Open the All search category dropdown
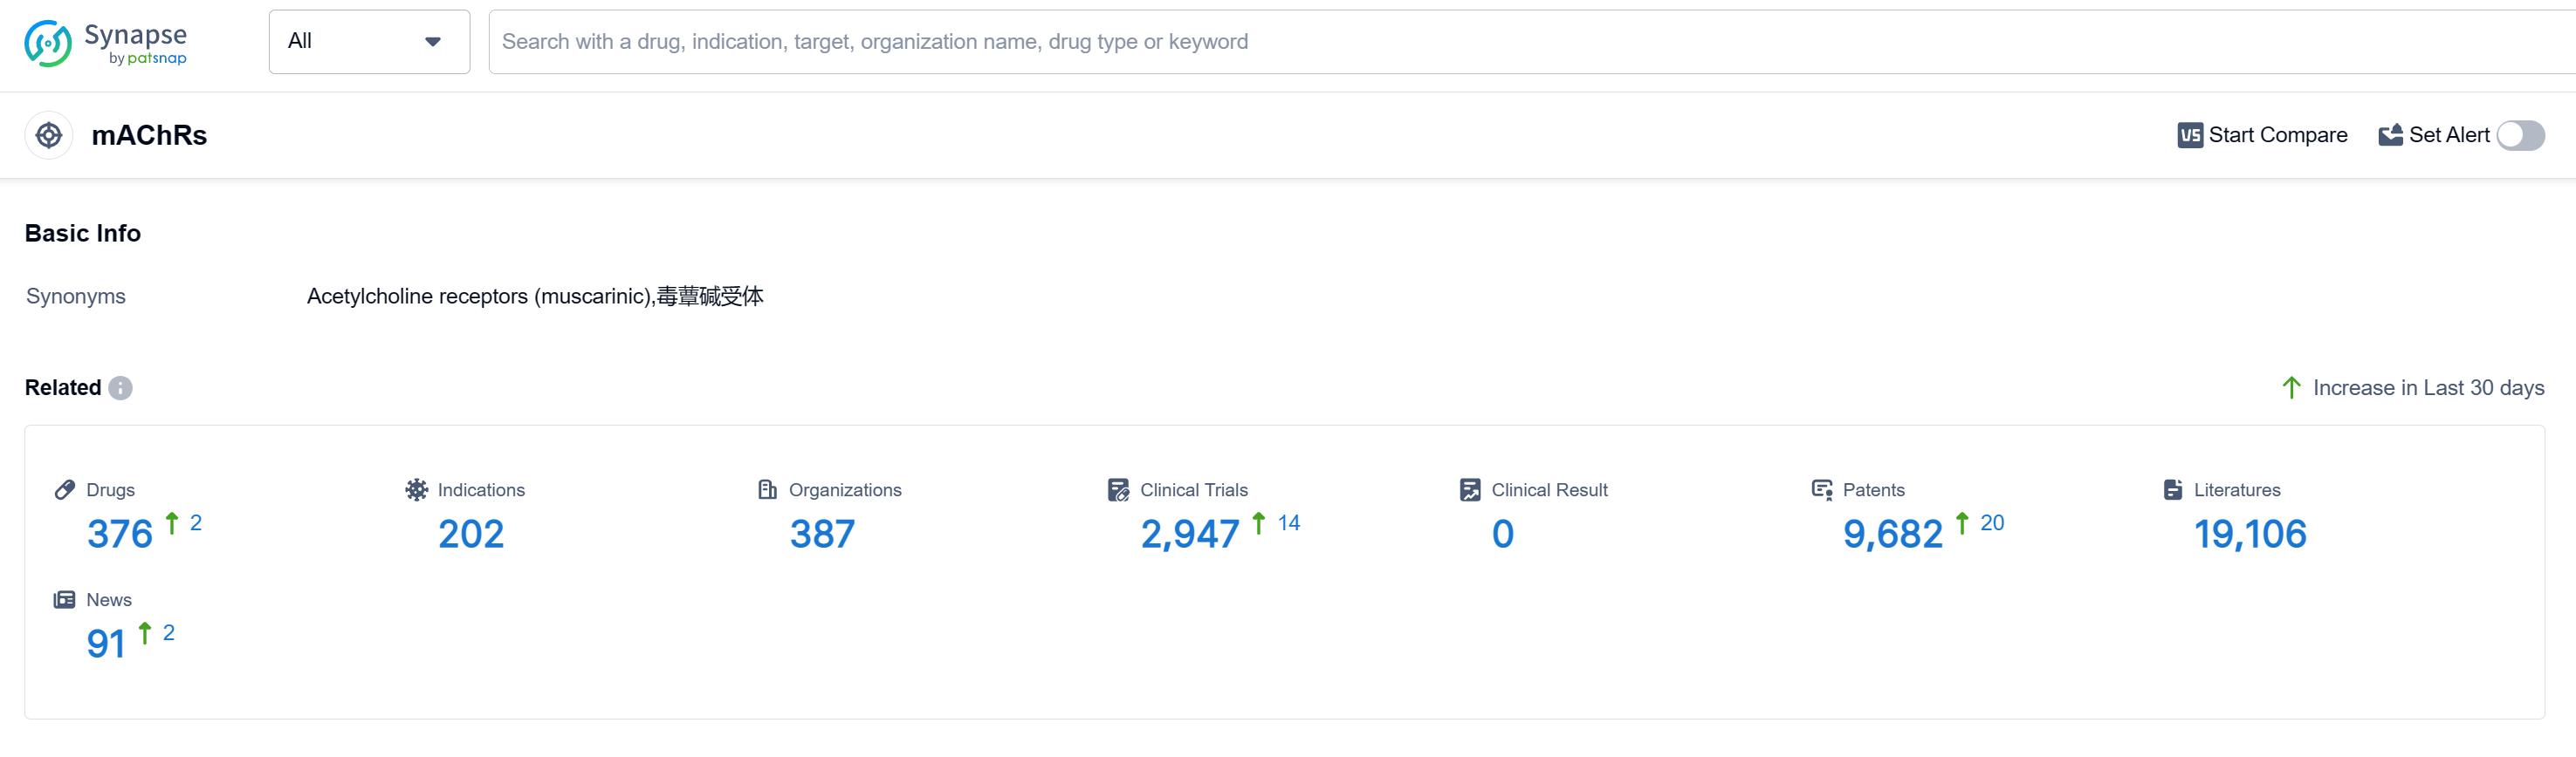 pyautogui.click(x=368, y=42)
